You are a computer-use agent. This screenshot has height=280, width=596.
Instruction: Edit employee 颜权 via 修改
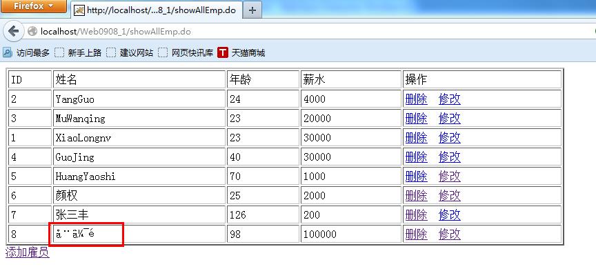pos(449,196)
